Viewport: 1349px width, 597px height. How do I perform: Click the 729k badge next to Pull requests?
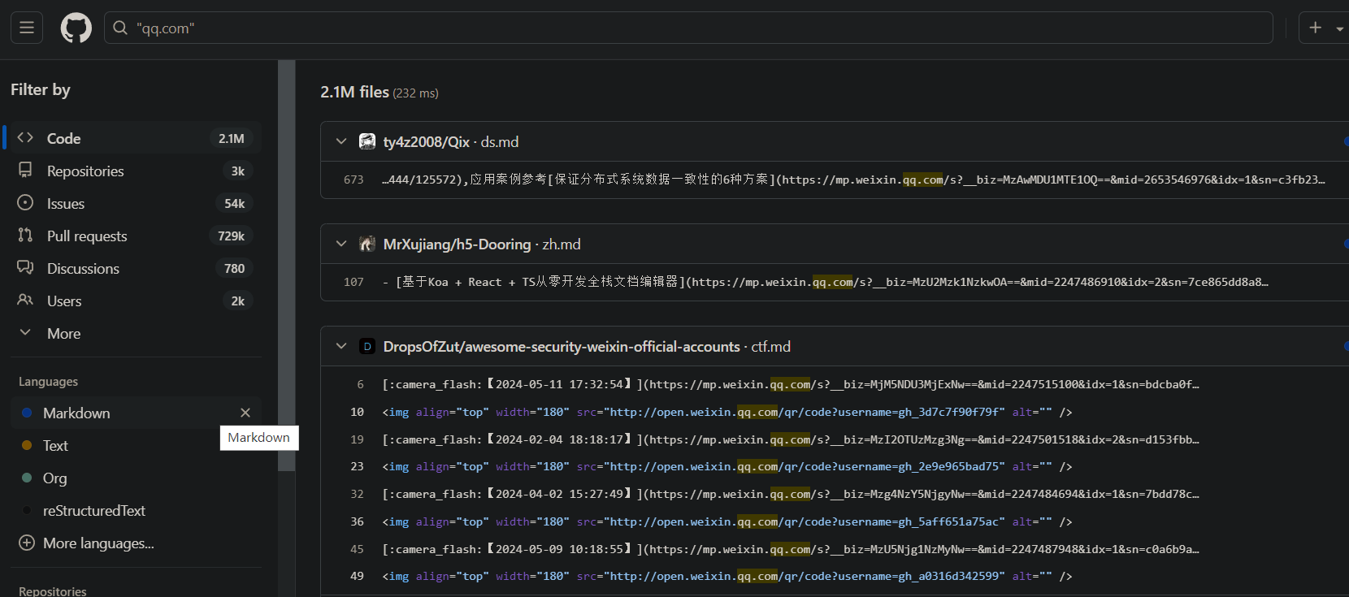coord(232,236)
